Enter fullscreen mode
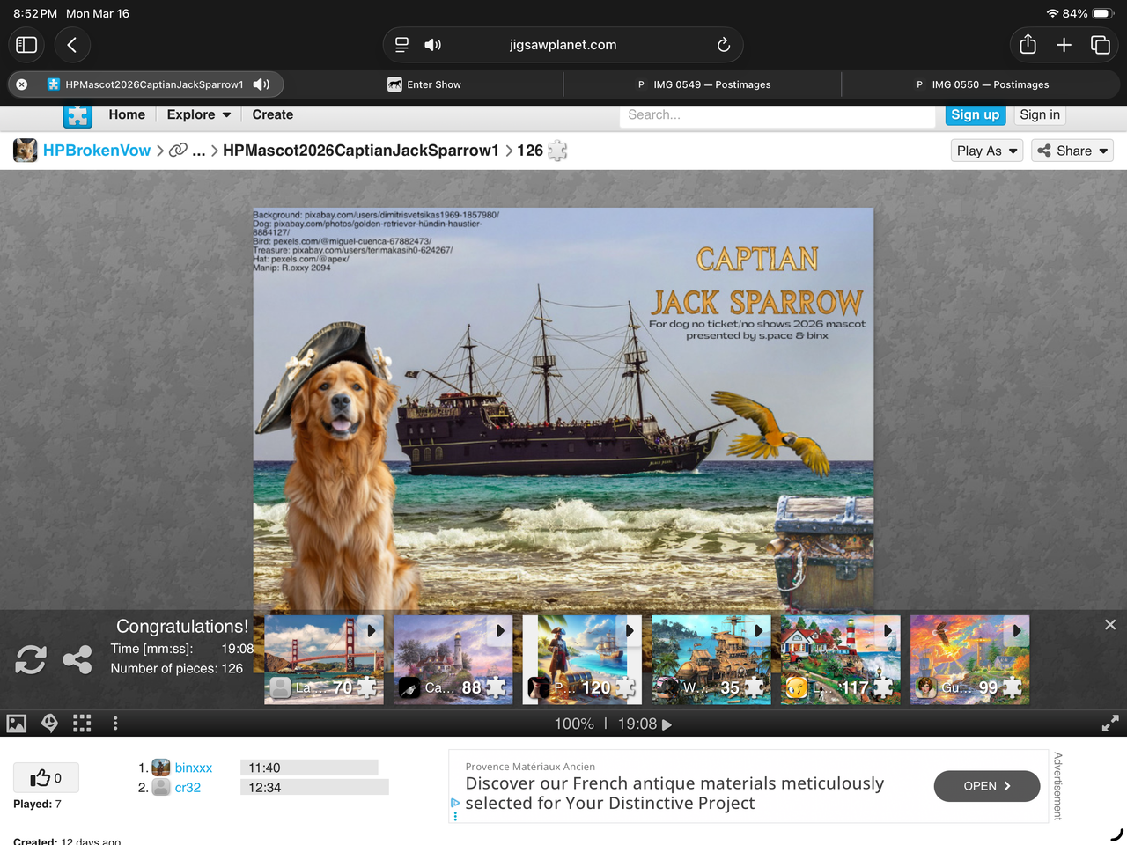This screenshot has height=845, width=1127. [1110, 724]
